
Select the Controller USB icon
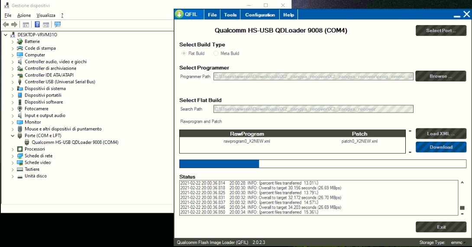tap(20, 81)
